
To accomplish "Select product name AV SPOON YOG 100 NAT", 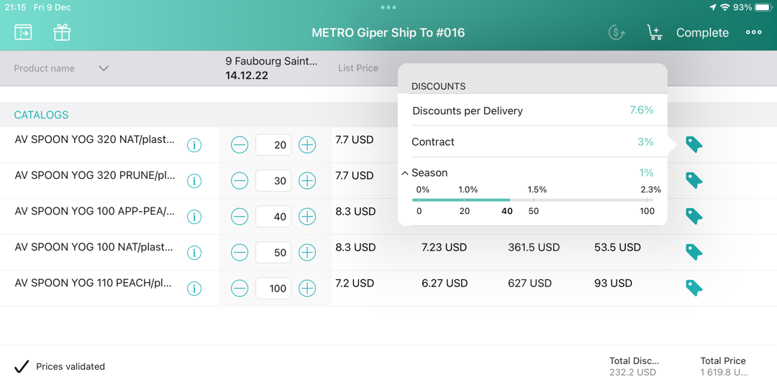I will pos(94,247).
